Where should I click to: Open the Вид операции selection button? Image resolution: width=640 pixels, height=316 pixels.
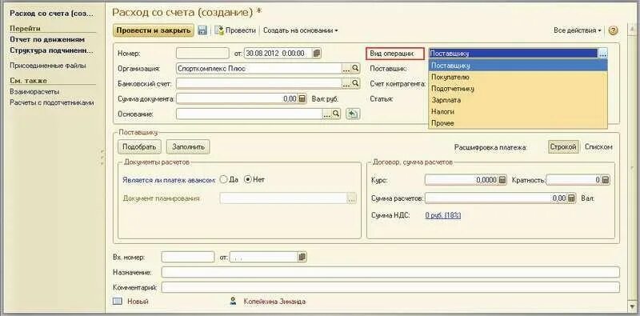click(x=604, y=54)
